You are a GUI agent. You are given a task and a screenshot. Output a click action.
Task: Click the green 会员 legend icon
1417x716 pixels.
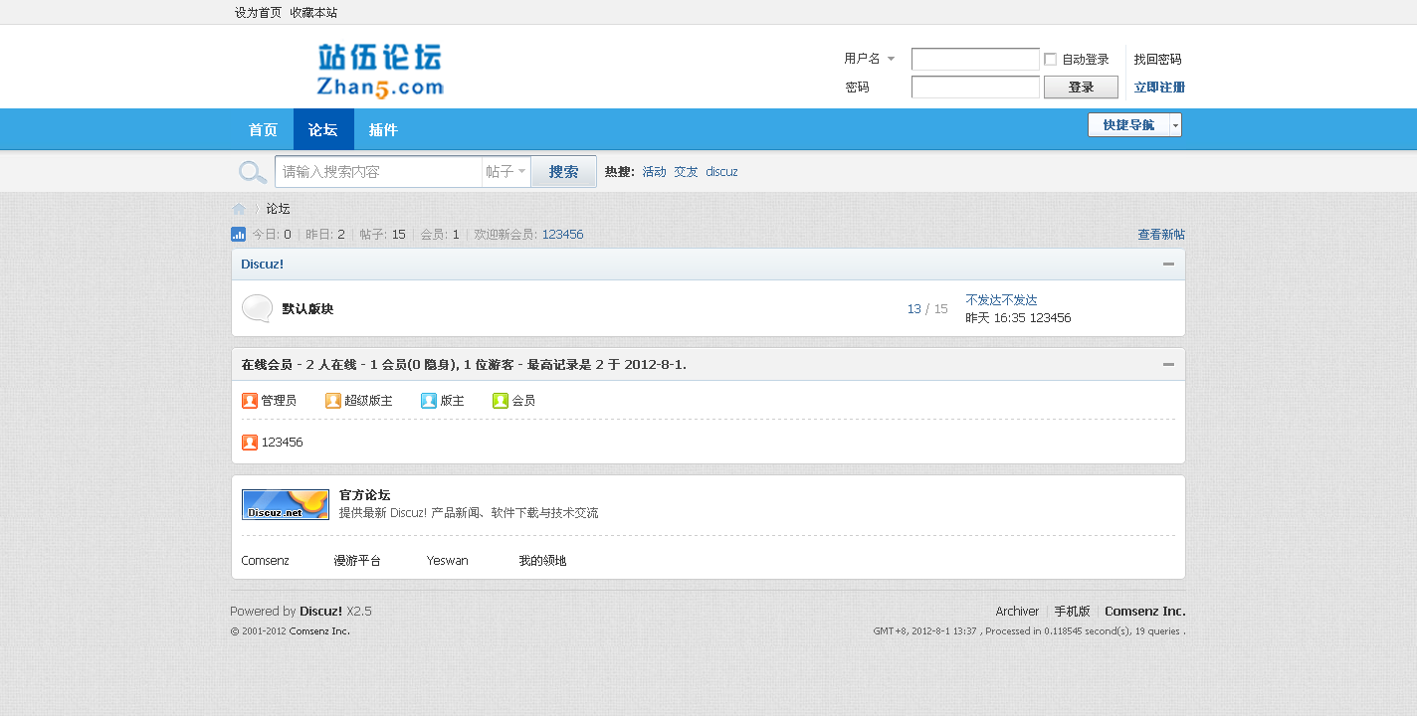500,400
